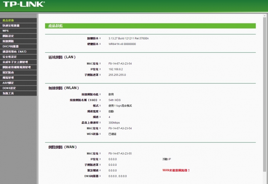Open 頻寬管理 sidebar item
Image resolution: width=268 pixels, height=184 pixels.
tap(18, 78)
